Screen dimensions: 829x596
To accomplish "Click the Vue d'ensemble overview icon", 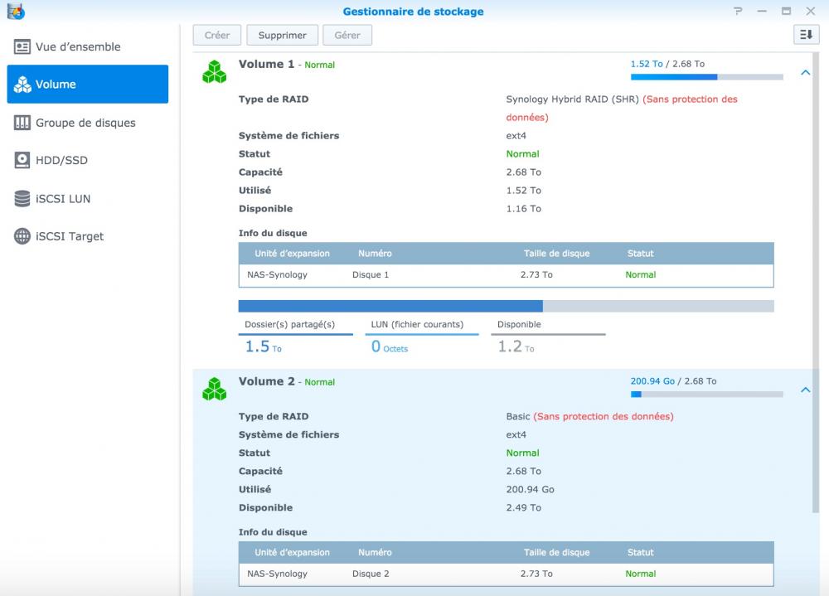I will click(22, 47).
